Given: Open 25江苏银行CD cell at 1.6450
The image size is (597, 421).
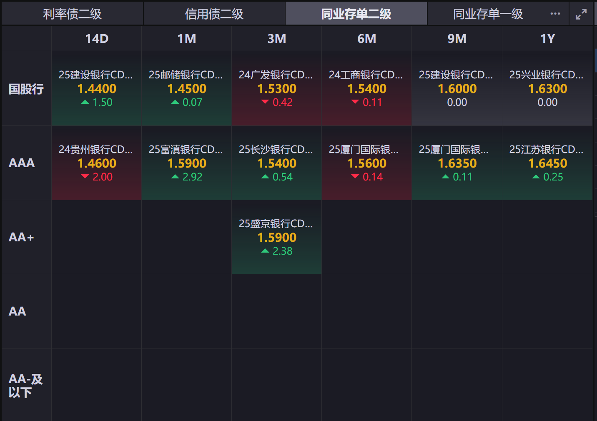Looking at the screenshot, I should [547, 163].
